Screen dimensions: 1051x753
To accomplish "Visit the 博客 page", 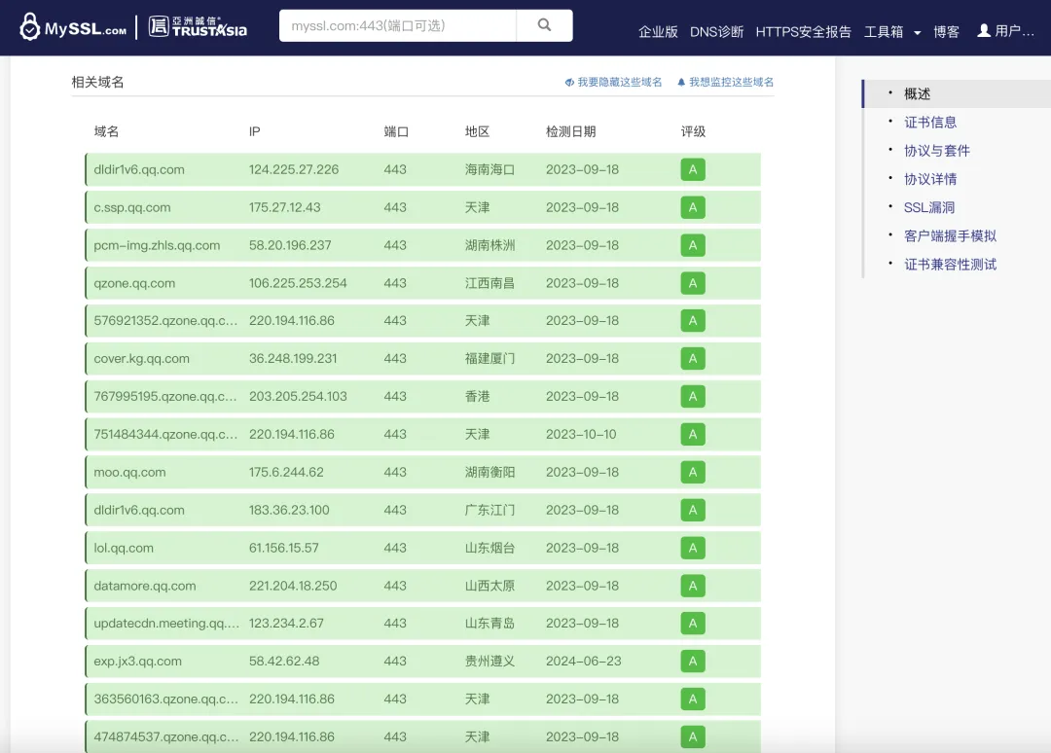I will [946, 31].
